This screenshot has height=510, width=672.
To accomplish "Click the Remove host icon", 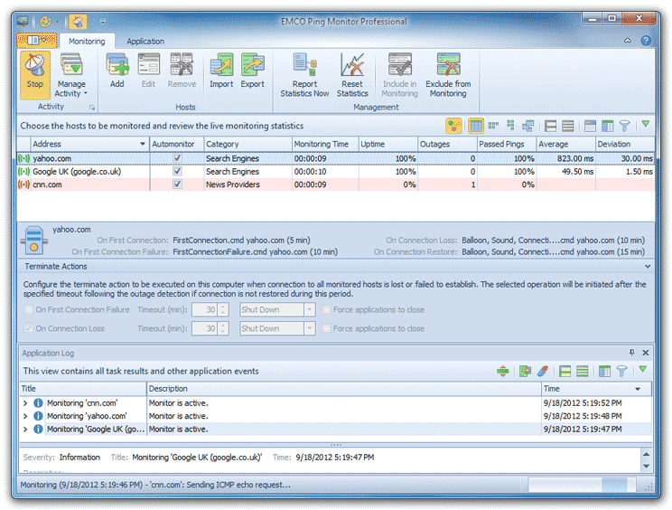I will (182, 71).
